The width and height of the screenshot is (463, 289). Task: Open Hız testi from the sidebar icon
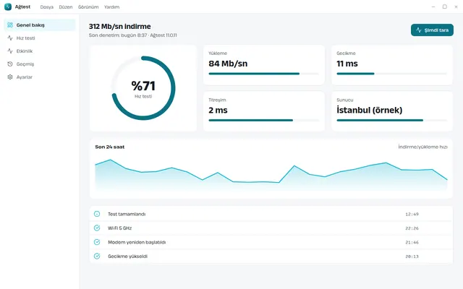10,38
